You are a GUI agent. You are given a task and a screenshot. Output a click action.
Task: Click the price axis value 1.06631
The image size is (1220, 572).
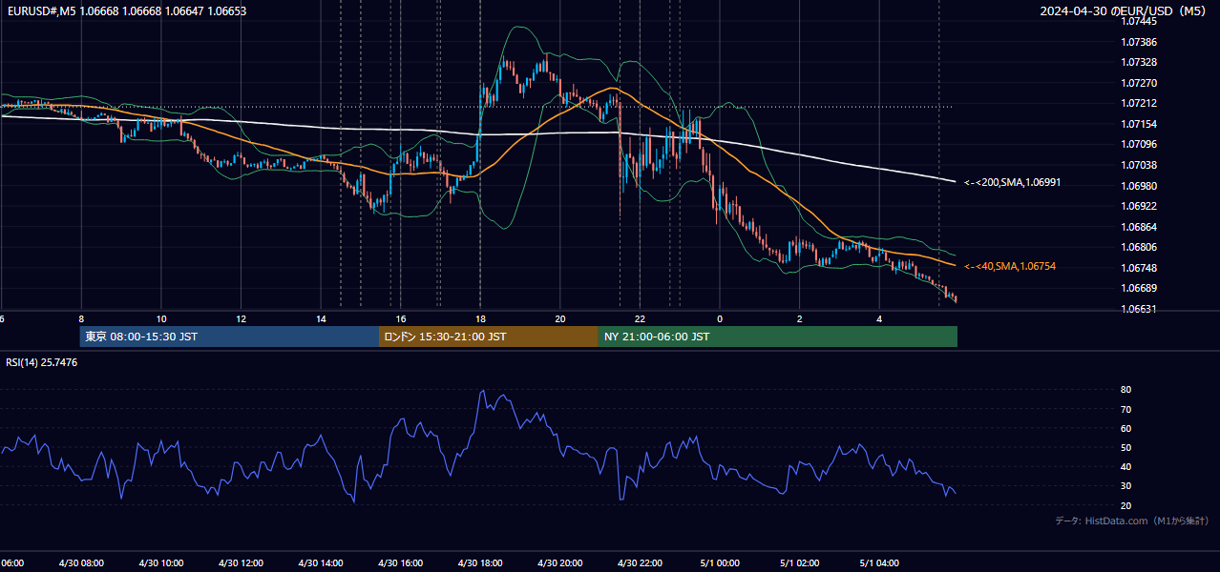1138,309
